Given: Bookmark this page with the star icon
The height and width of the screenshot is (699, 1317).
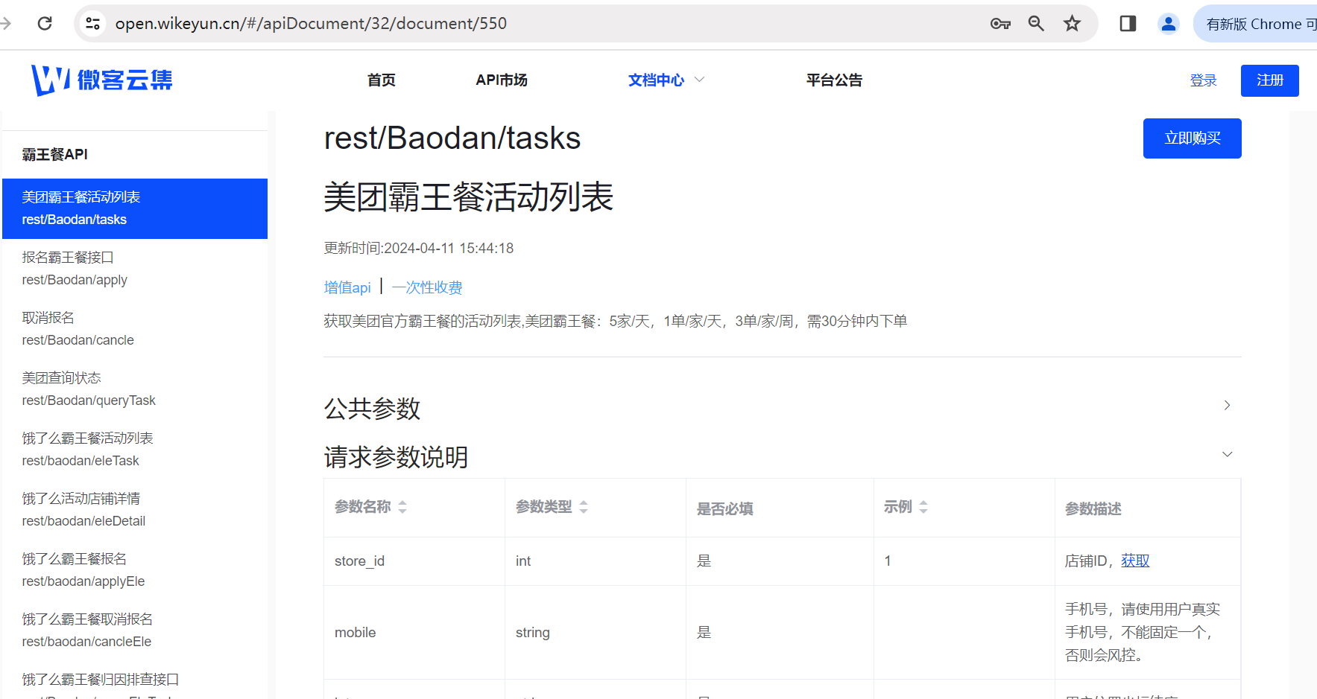Looking at the screenshot, I should [x=1072, y=23].
